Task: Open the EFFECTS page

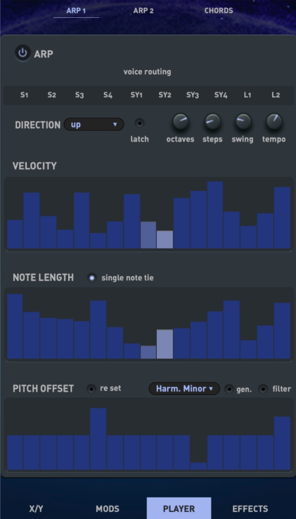Action: pyautogui.click(x=250, y=509)
